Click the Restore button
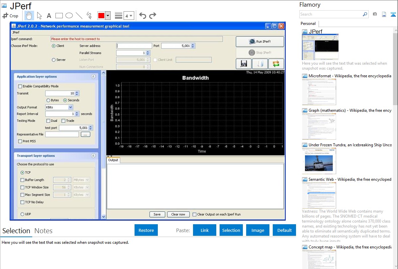This screenshot has width=398, height=269. (146, 230)
